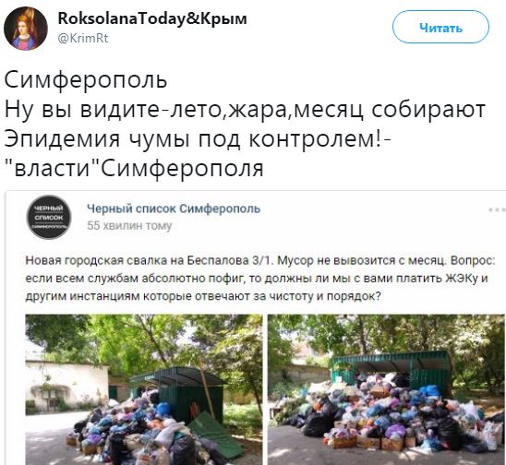The image size is (506, 465).
Task: Click the tweet line "власти"Симферополя
Action: (134, 168)
